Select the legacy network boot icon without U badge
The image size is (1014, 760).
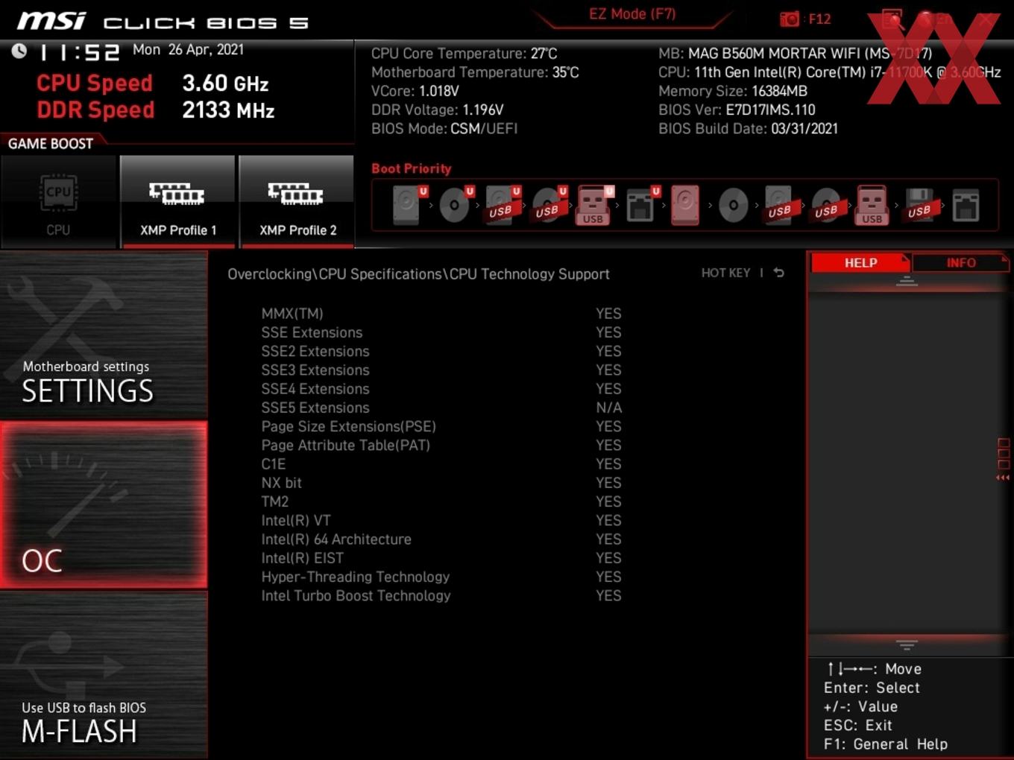click(966, 205)
